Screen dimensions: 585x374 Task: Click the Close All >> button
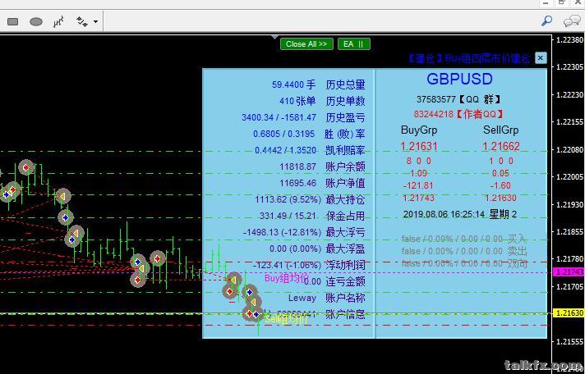(x=306, y=44)
